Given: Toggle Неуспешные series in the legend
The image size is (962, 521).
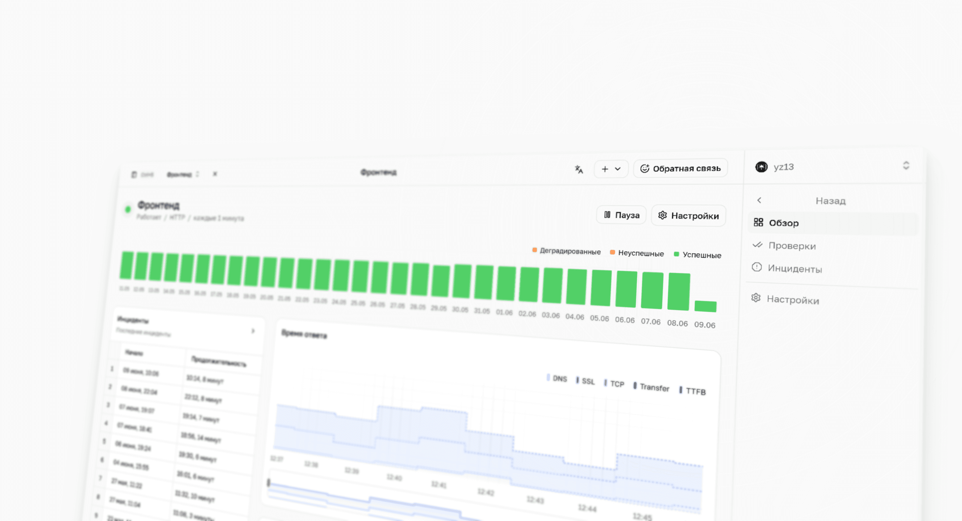Looking at the screenshot, I should 637,253.
